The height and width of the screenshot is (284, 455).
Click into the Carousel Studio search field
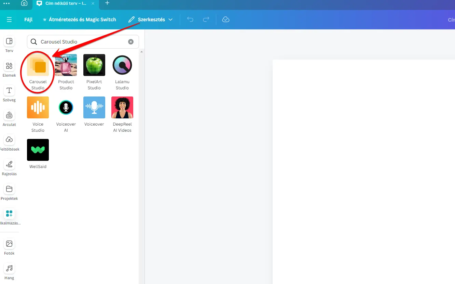83,42
